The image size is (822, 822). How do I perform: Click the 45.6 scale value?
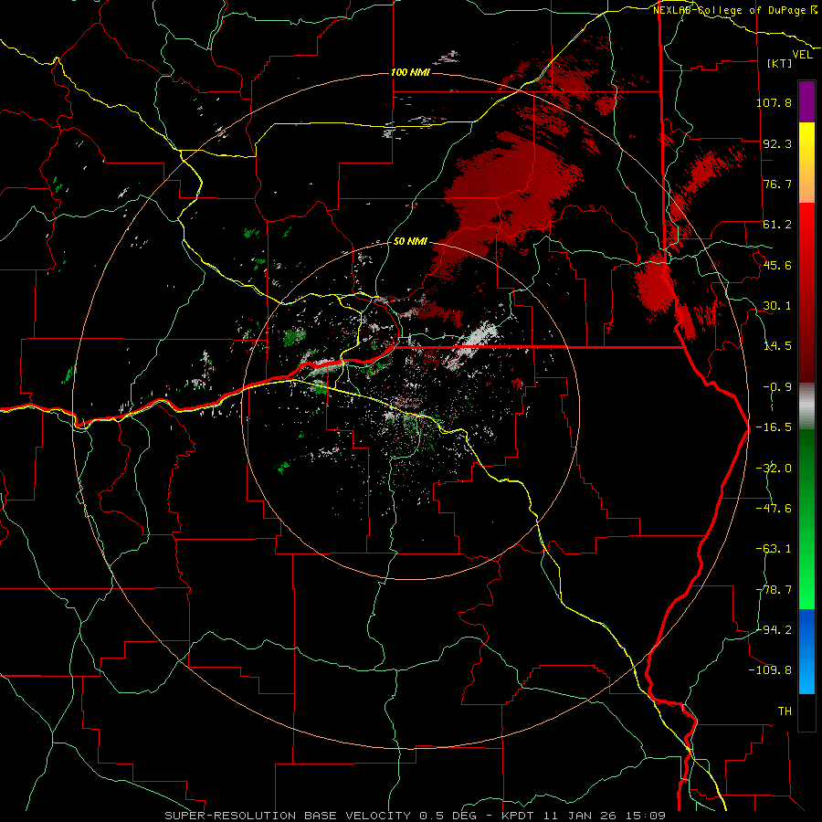coord(777,265)
